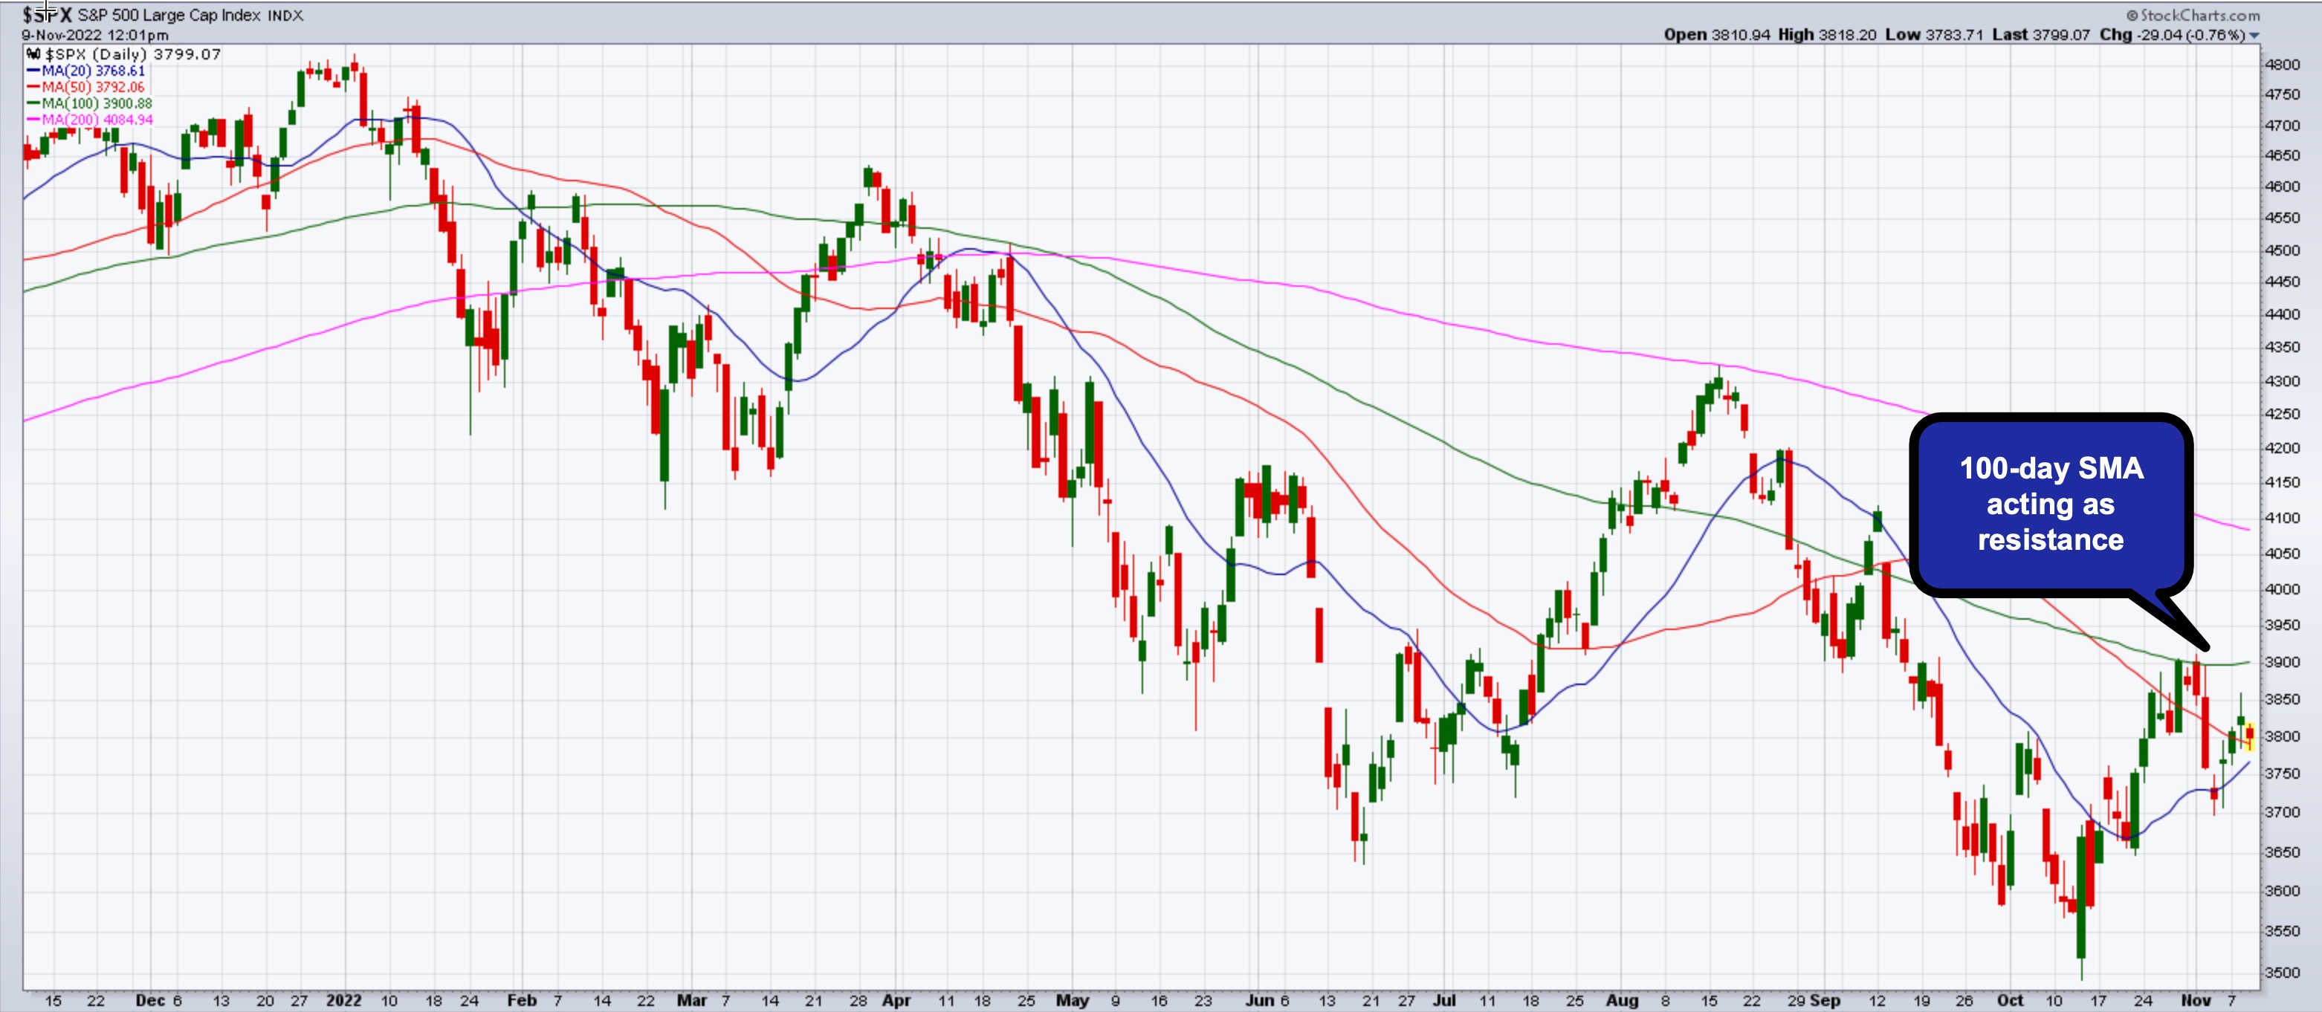Click the 100-day SMA resistance annotation box

pyautogui.click(x=2051, y=505)
